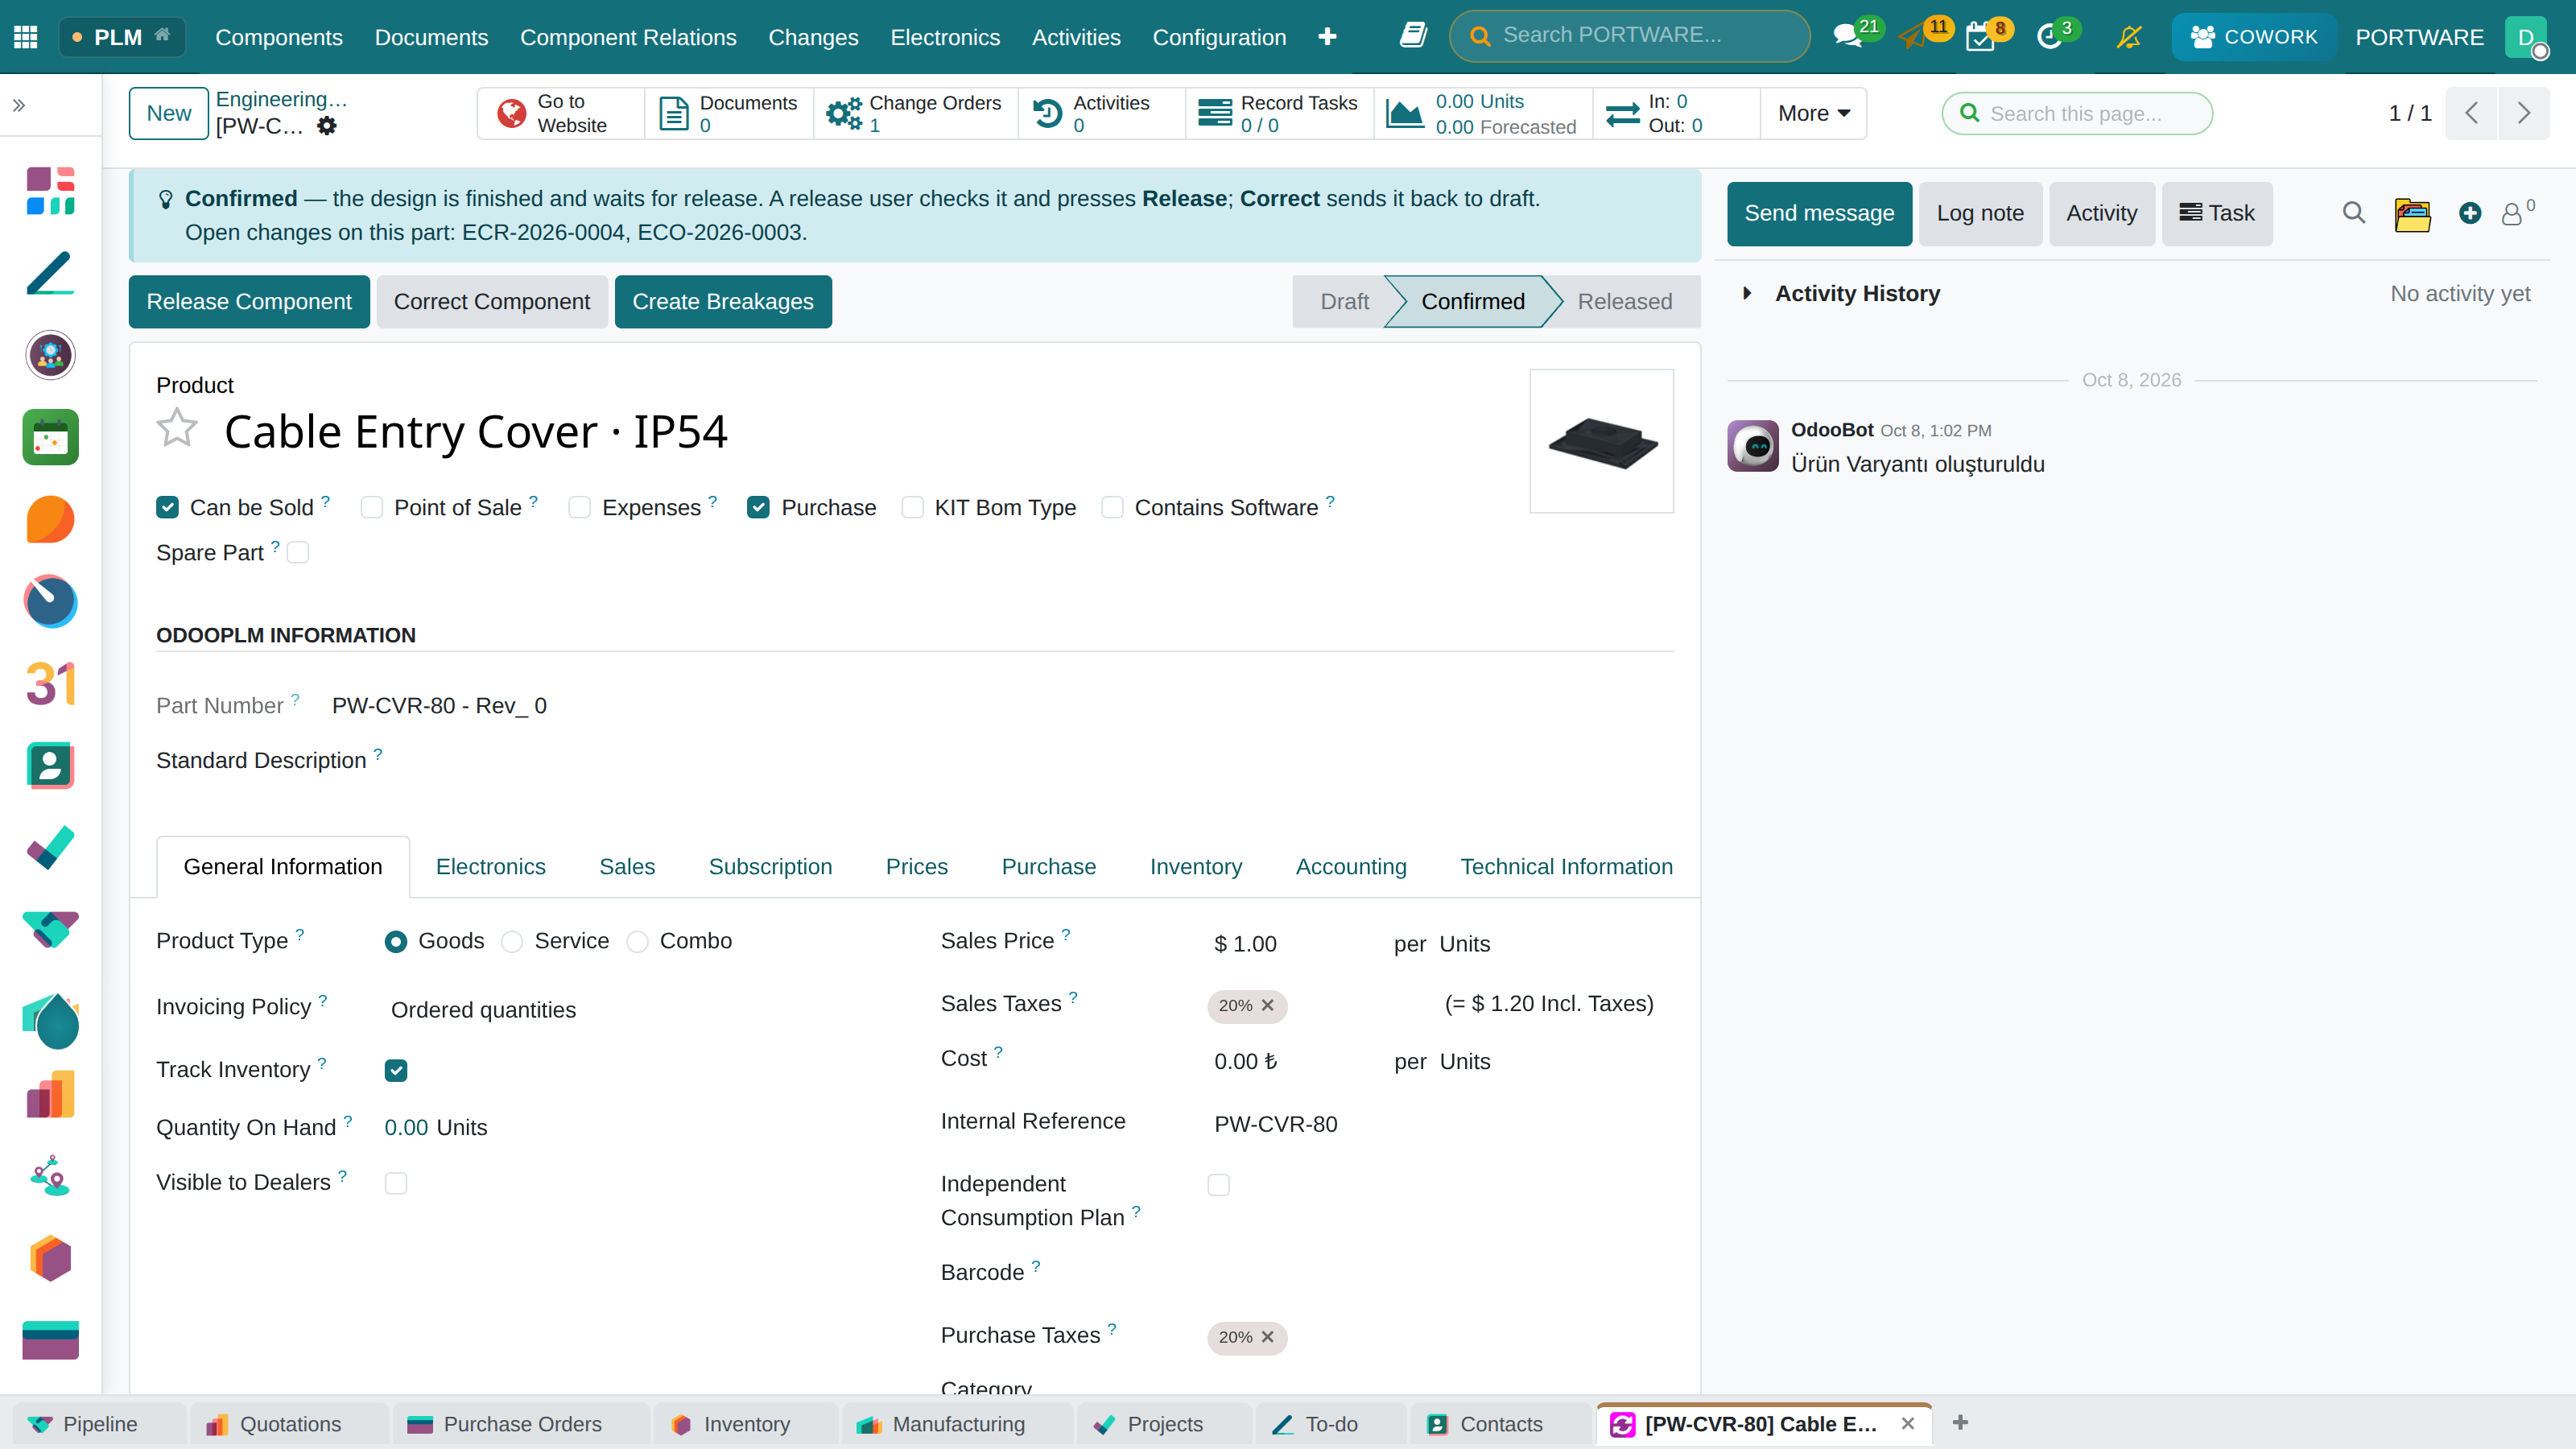Enable the Expenses checkbox
Image resolution: width=2576 pixels, height=1449 pixels.
[579, 508]
